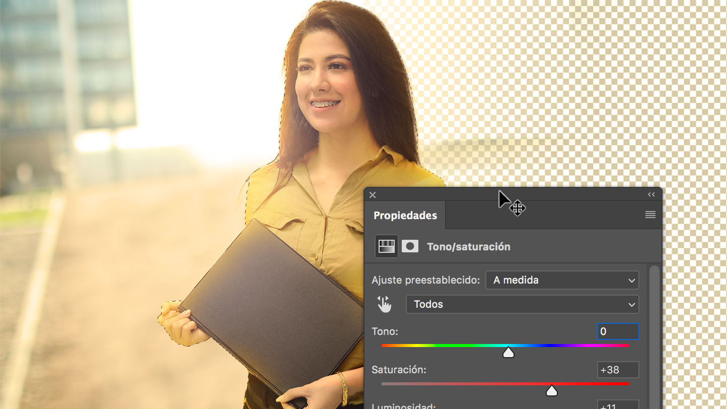Open the Ajuste preestablecido dropdown
The height and width of the screenshot is (409, 727).
click(562, 280)
